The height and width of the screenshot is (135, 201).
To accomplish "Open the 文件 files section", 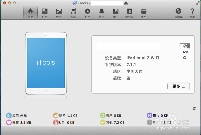I will 143,13.
